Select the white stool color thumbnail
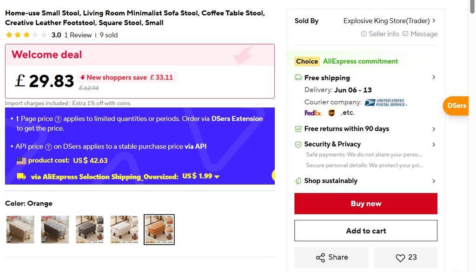The height and width of the screenshot is (272, 476). point(124,230)
